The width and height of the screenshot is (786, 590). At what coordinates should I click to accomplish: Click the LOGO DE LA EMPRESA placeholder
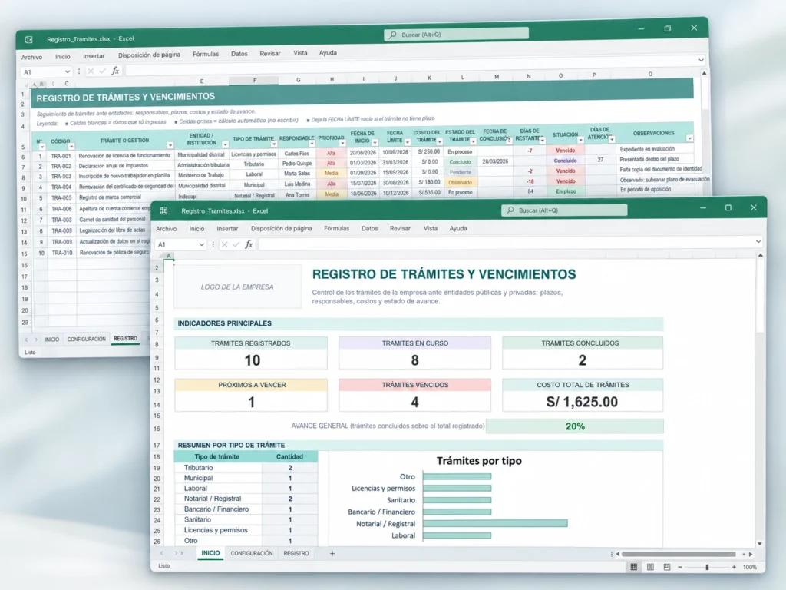click(237, 287)
